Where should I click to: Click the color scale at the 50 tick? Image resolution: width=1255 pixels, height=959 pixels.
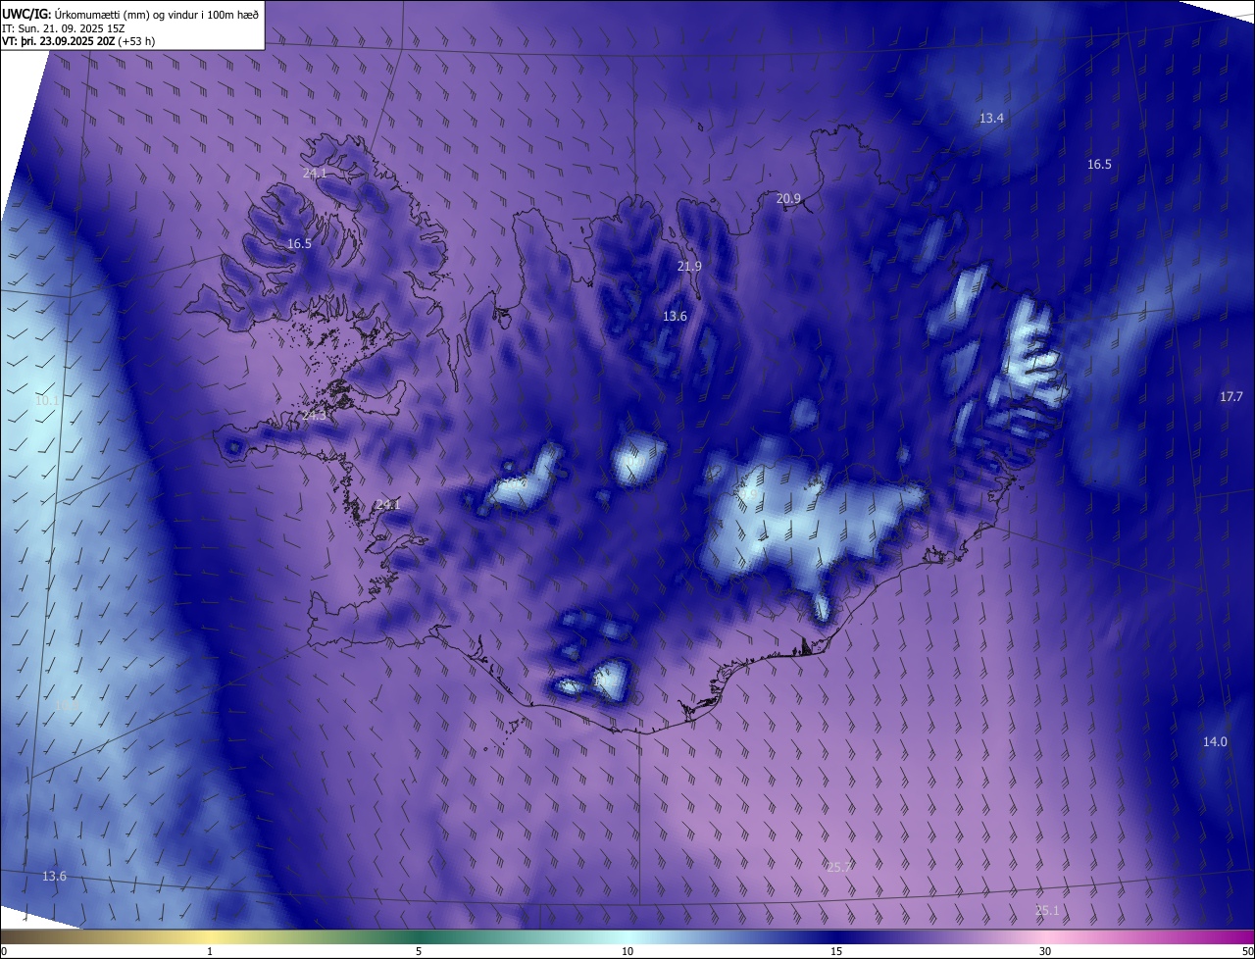click(1247, 951)
